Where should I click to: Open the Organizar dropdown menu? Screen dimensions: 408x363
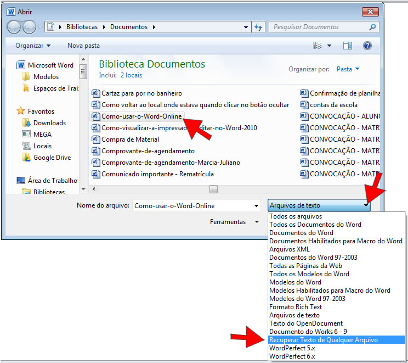coord(33,46)
